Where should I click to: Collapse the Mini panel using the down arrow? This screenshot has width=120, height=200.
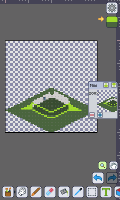click(x=106, y=85)
